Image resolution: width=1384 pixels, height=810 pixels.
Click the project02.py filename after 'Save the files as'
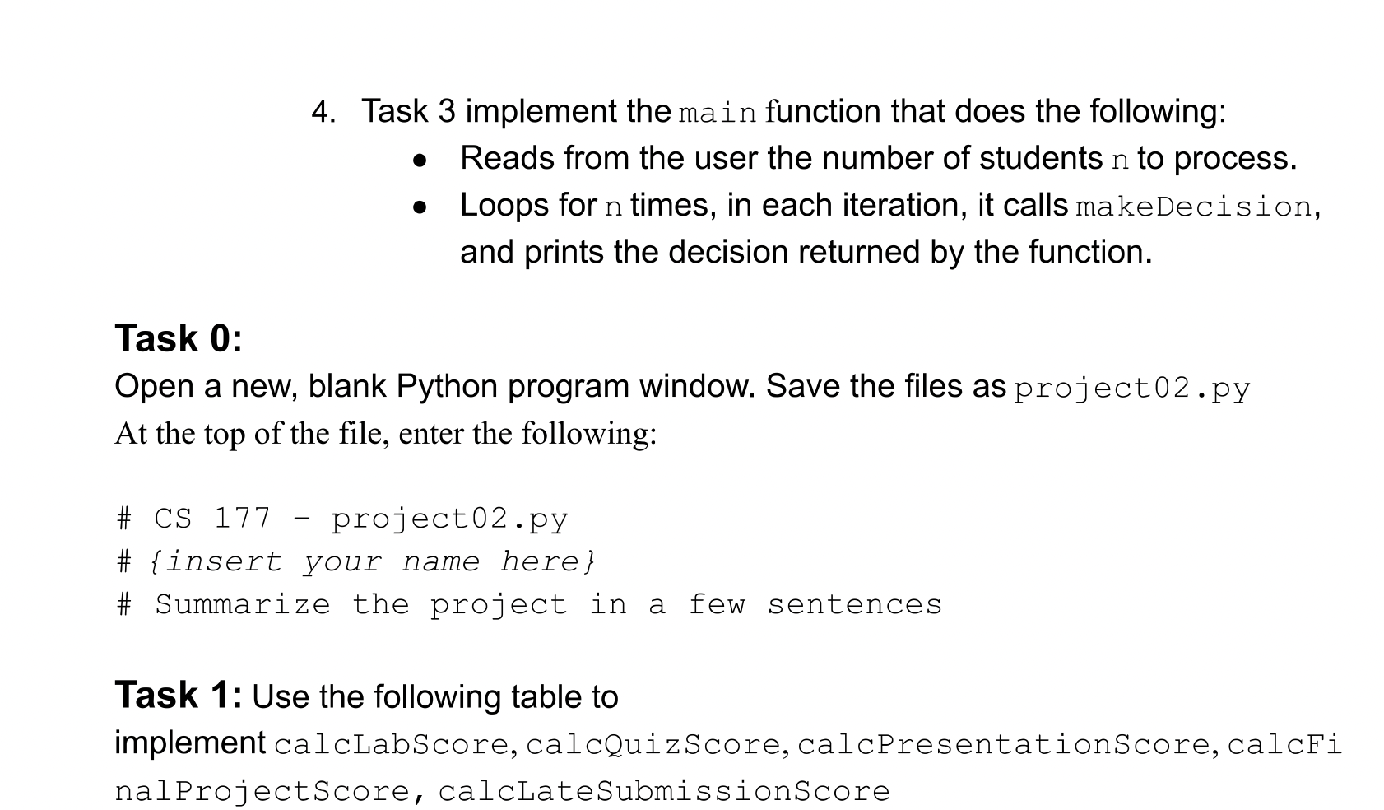(x=1132, y=388)
